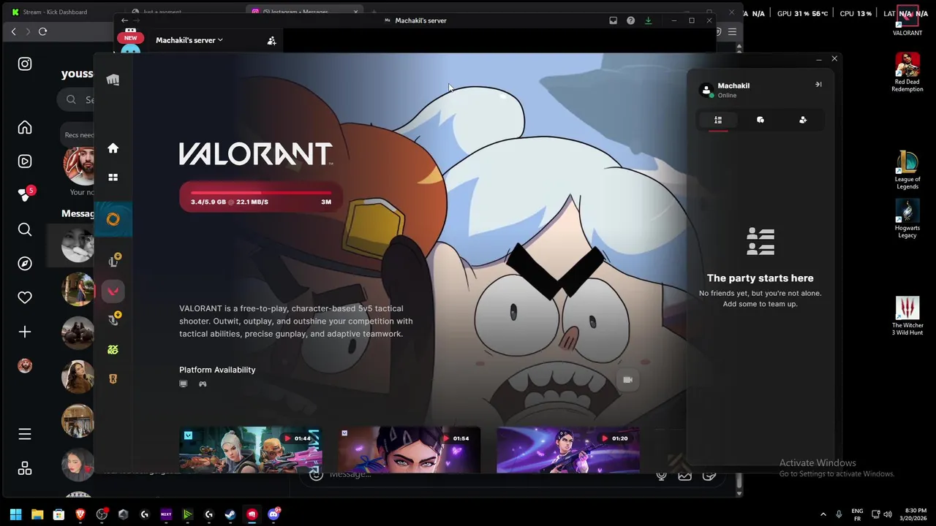The height and width of the screenshot is (526, 936).
Task: Open Instagram notifications heart icon
Action: pos(25,297)
